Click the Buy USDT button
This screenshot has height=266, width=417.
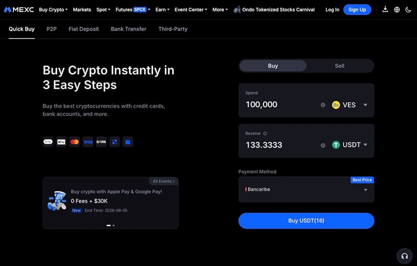point(306,221)
